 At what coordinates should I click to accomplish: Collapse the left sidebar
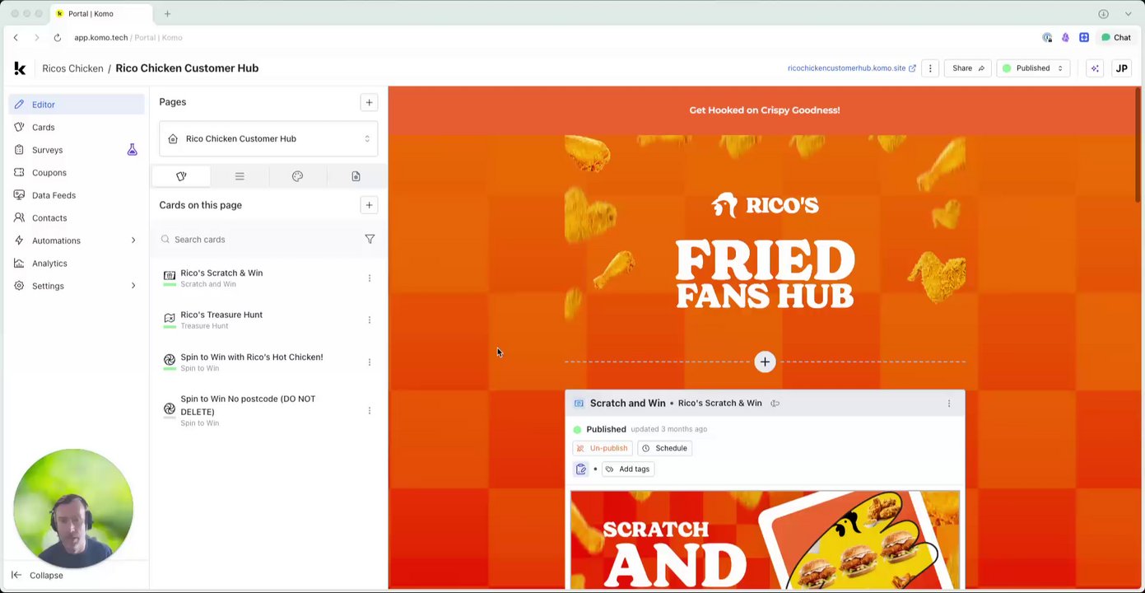point(38,576)
